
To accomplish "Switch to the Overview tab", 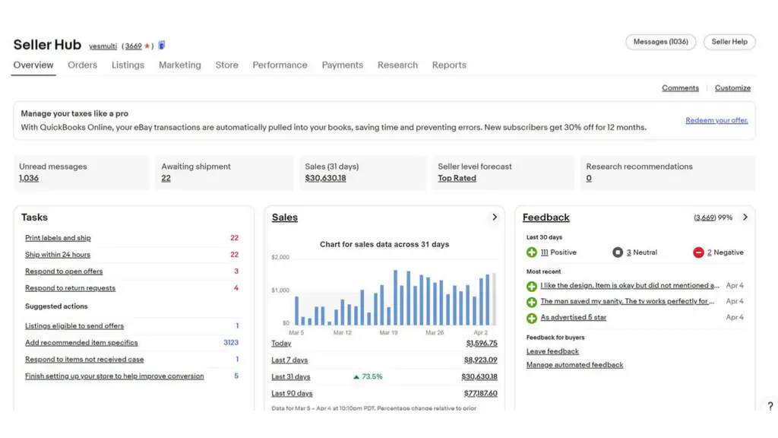I will (x=33, y=65).
